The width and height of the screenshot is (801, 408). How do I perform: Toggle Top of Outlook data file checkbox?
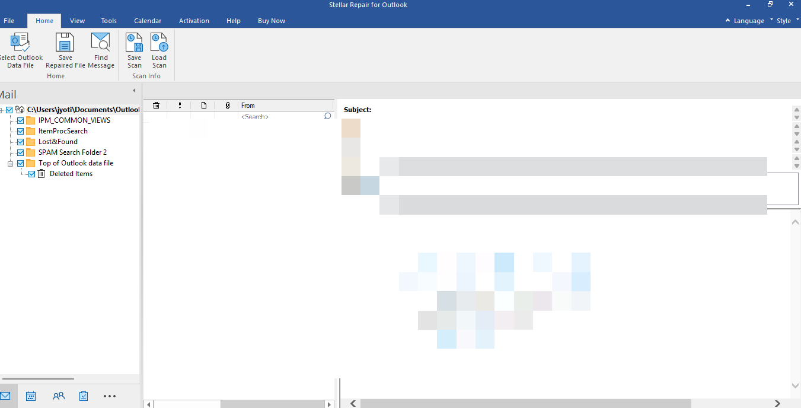pos(21,163)
